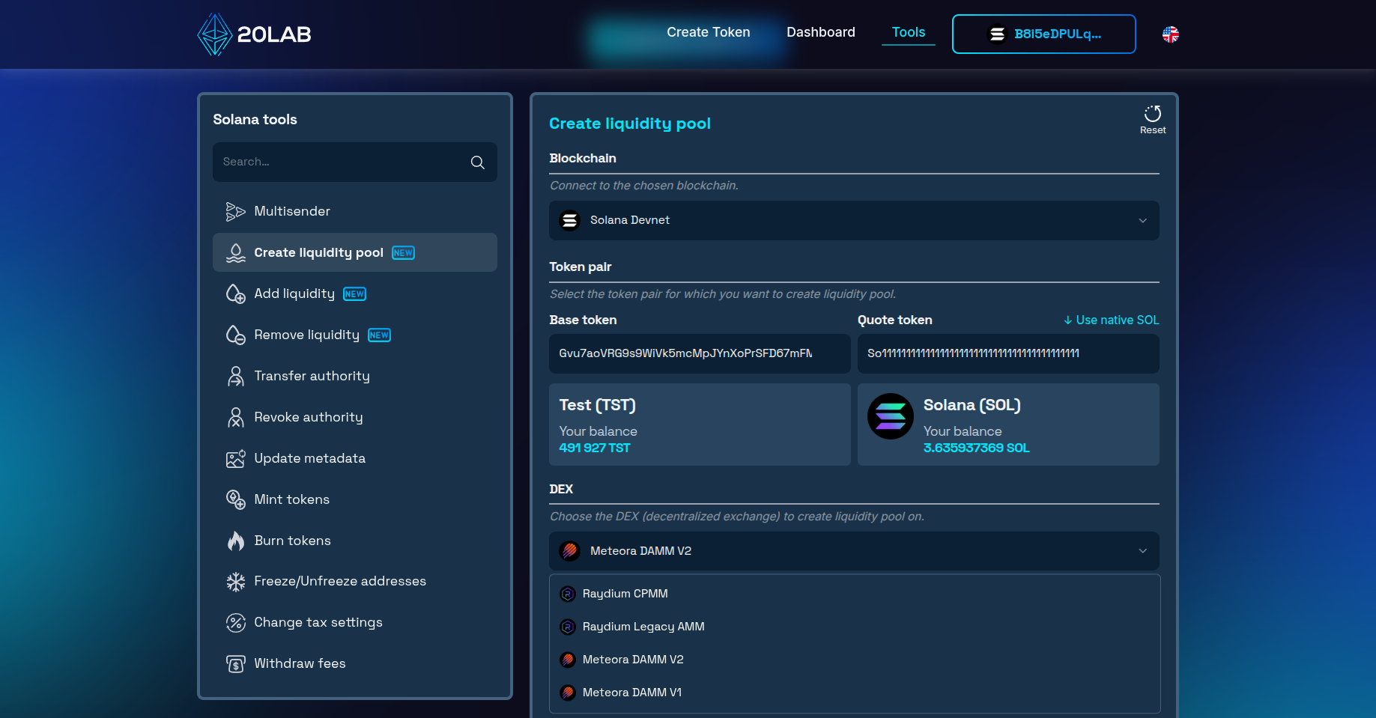This screenshot has width=1376, height=718.
Task: Go to Dashboard nav item
Action: click(821, 33)
